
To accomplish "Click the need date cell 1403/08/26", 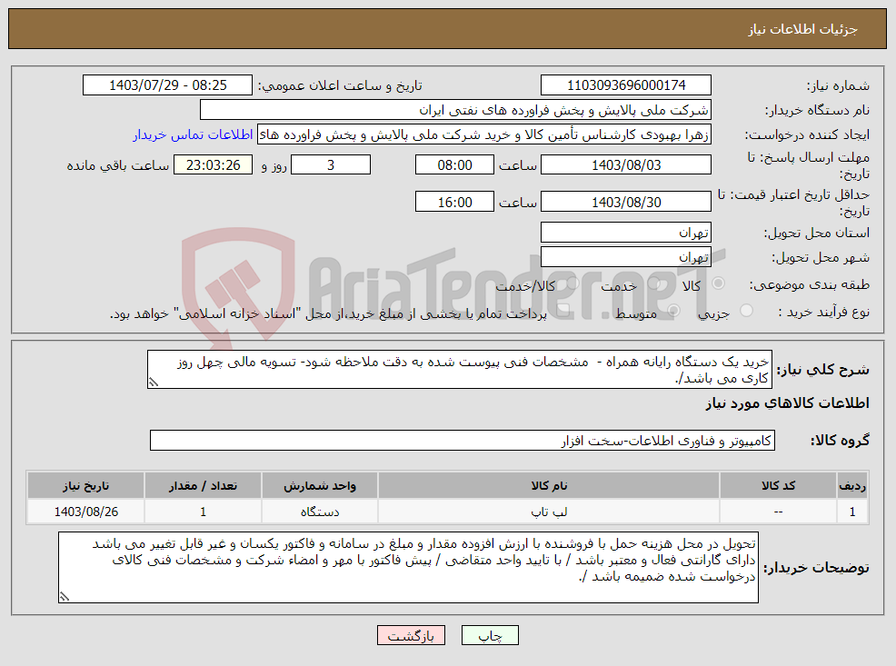I will (85, 512).
